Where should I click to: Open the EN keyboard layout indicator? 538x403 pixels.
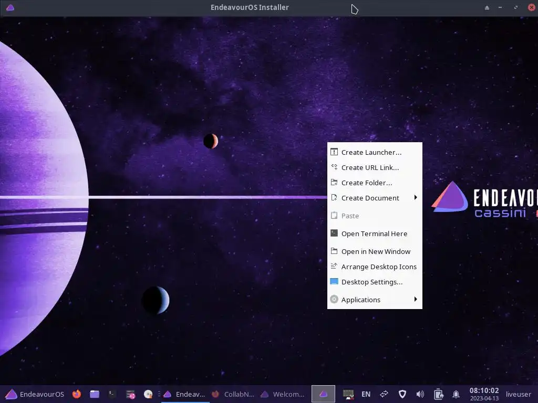[x=366, y=394]
